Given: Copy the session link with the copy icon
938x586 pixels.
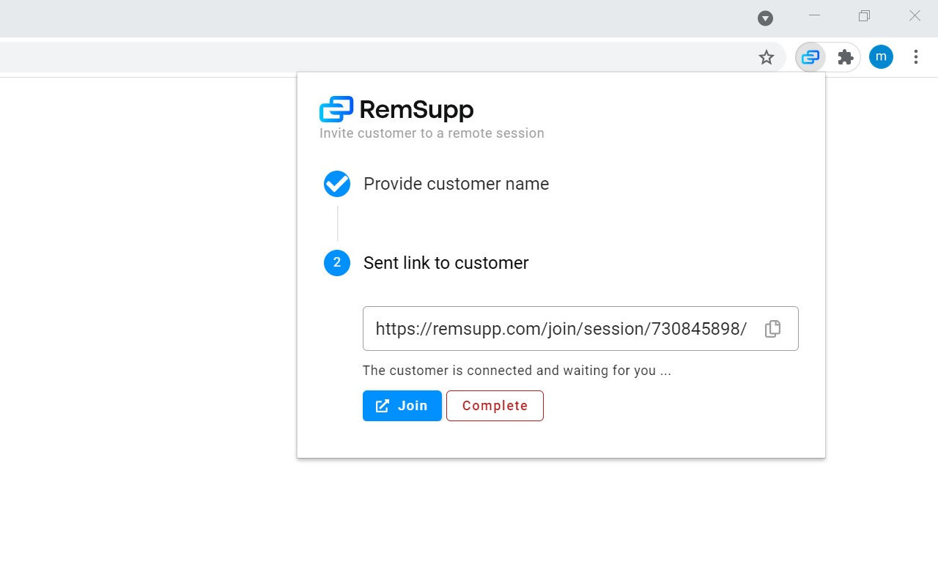Looking at the screenshot, I should [772, 329].
